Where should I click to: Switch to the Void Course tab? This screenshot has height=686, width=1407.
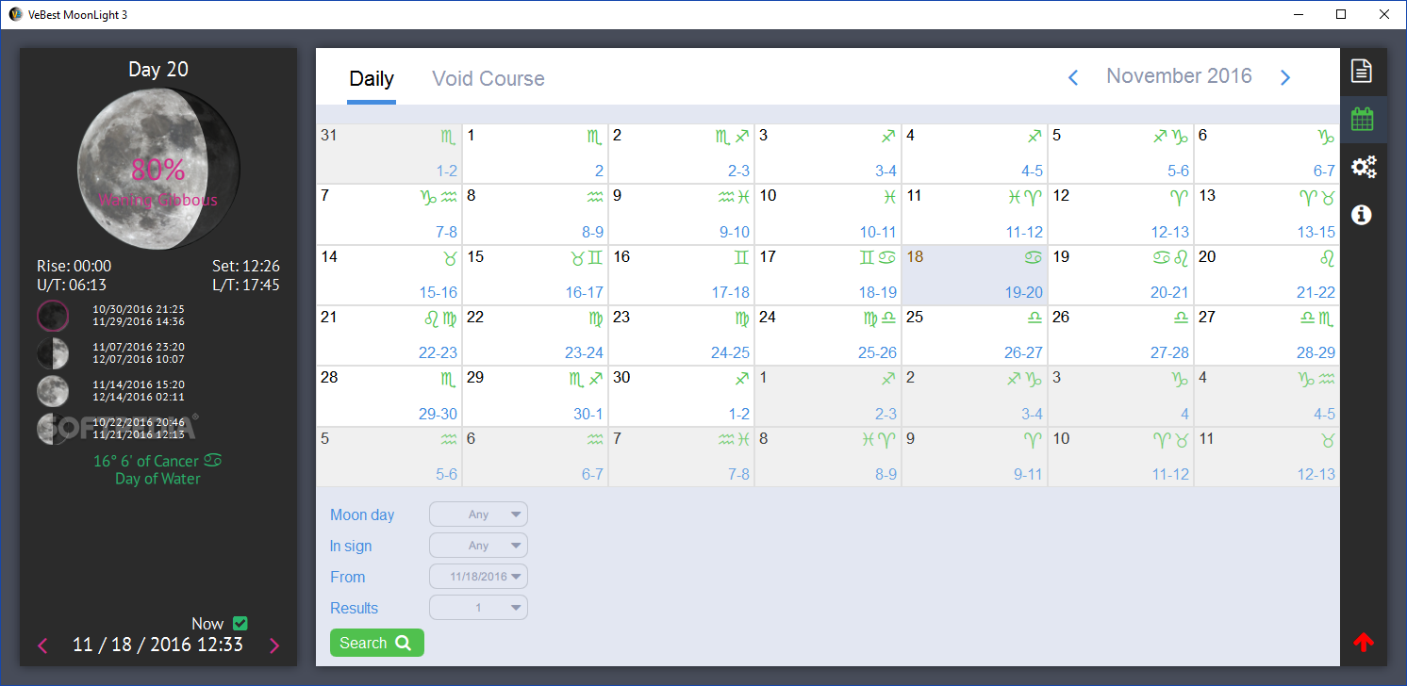pyautogui.click(x=488, y=79)
